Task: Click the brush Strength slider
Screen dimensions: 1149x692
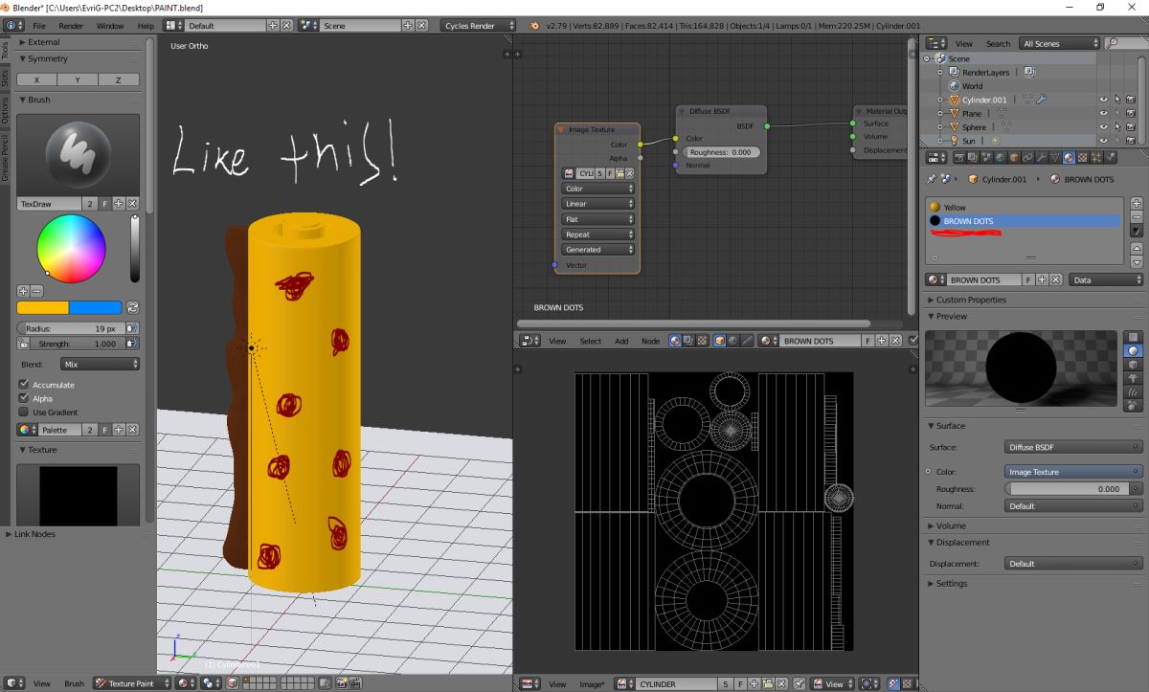Action: coord(79,343)
